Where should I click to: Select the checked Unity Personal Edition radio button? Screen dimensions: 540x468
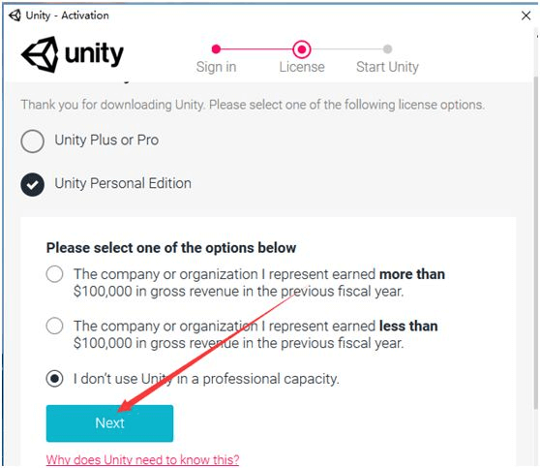32,184
